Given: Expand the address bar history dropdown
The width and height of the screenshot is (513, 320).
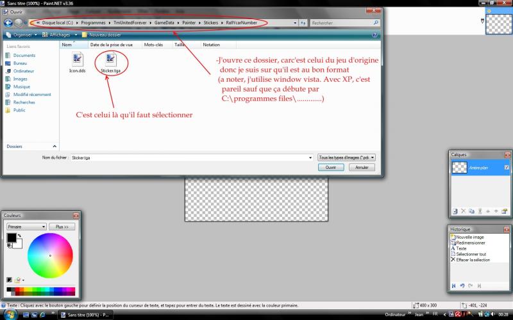Looking at the screenshot, I should tap(295, 23).
